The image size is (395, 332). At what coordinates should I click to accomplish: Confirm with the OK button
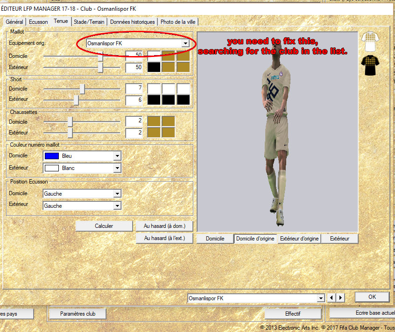click(372, 297)
